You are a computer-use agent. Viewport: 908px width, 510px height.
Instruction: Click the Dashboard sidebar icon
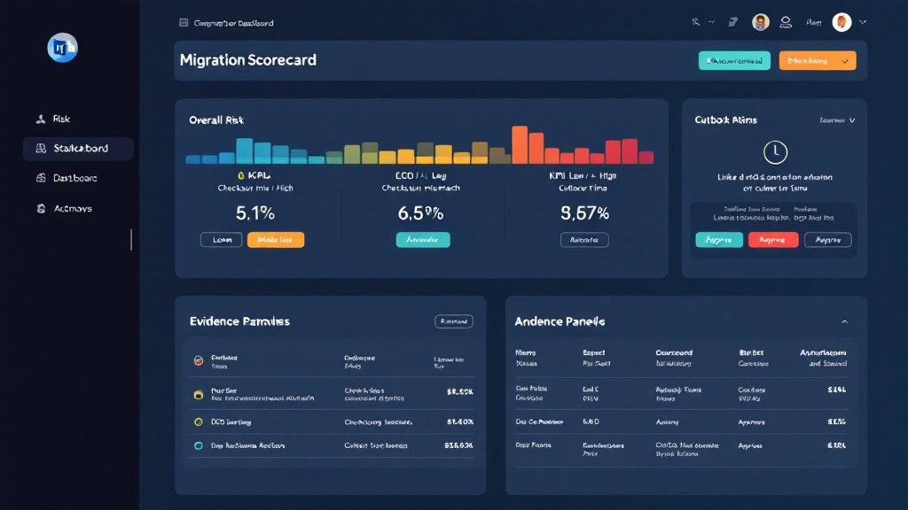click(41, 178)
